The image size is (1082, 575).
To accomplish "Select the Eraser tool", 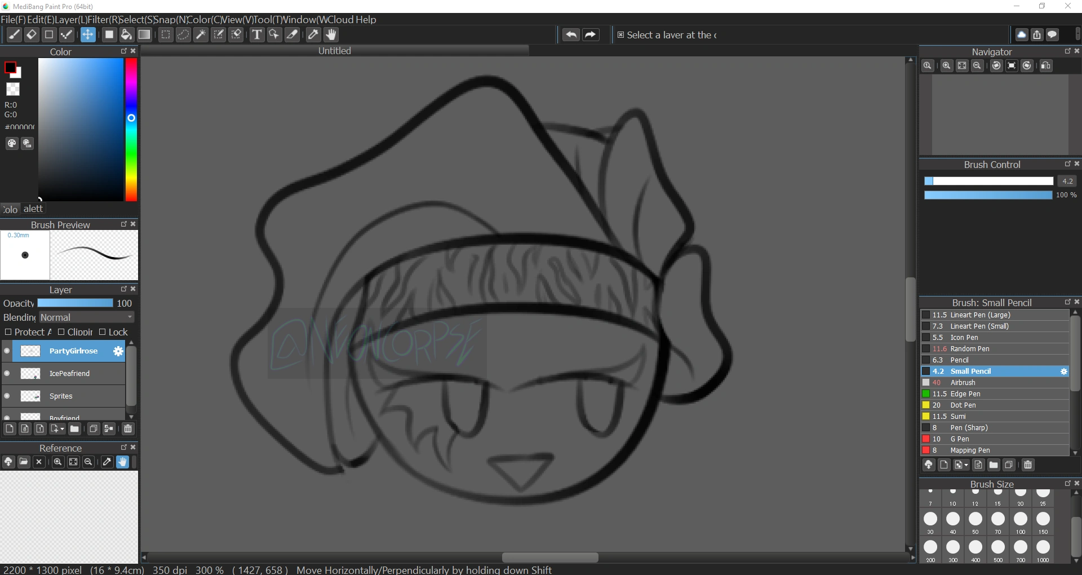I will tap(32, 34).
